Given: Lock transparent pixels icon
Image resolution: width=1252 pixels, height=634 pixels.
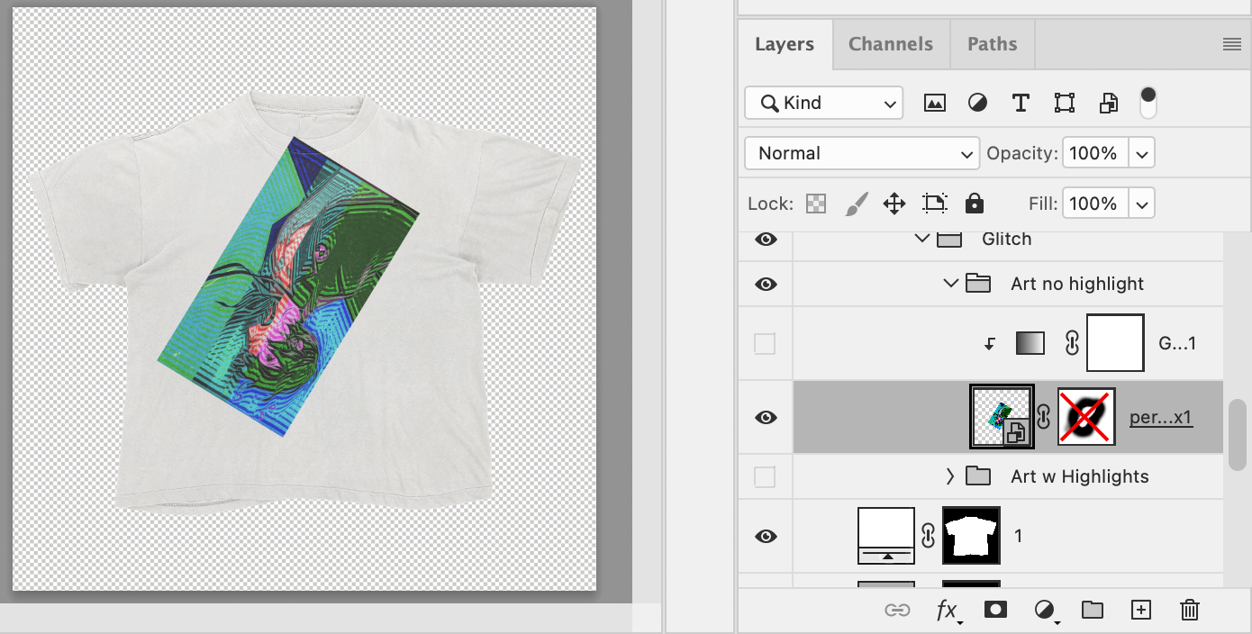Looking at the screenshot, I should [x=816, y=204].
